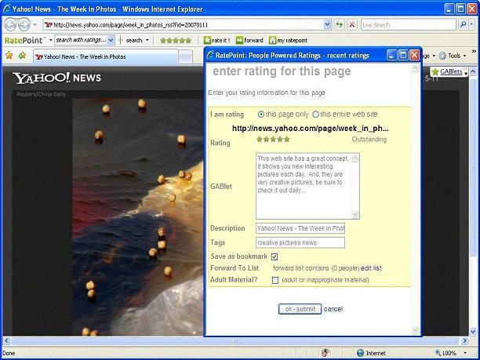Select the rated URL text in dialog
480x360 pixels.
[311, 129]
